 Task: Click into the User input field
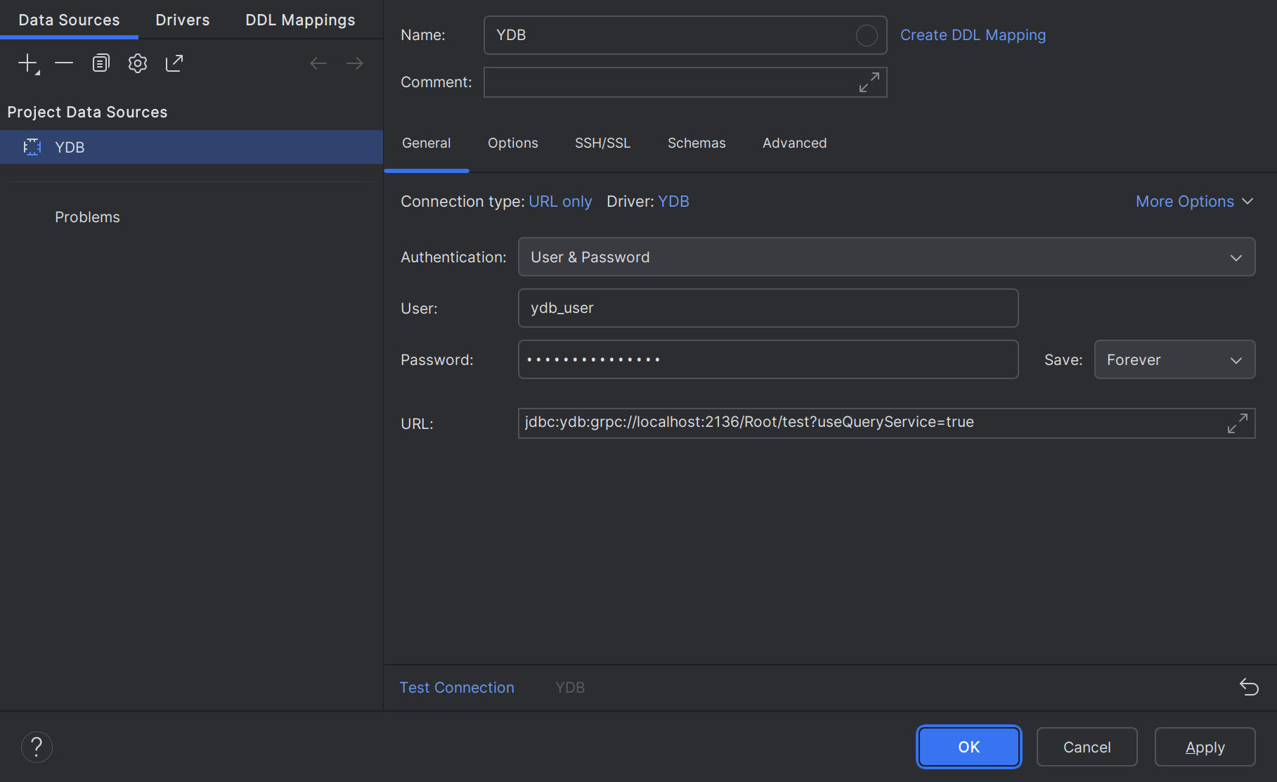pos(767,308)
